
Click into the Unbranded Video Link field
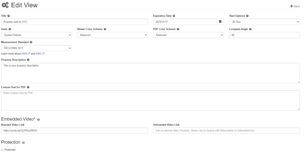[226, 131]
